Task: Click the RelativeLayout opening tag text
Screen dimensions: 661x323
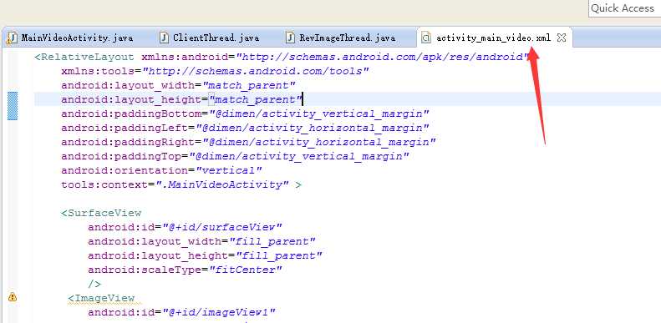Action: (x=84, y=57)
